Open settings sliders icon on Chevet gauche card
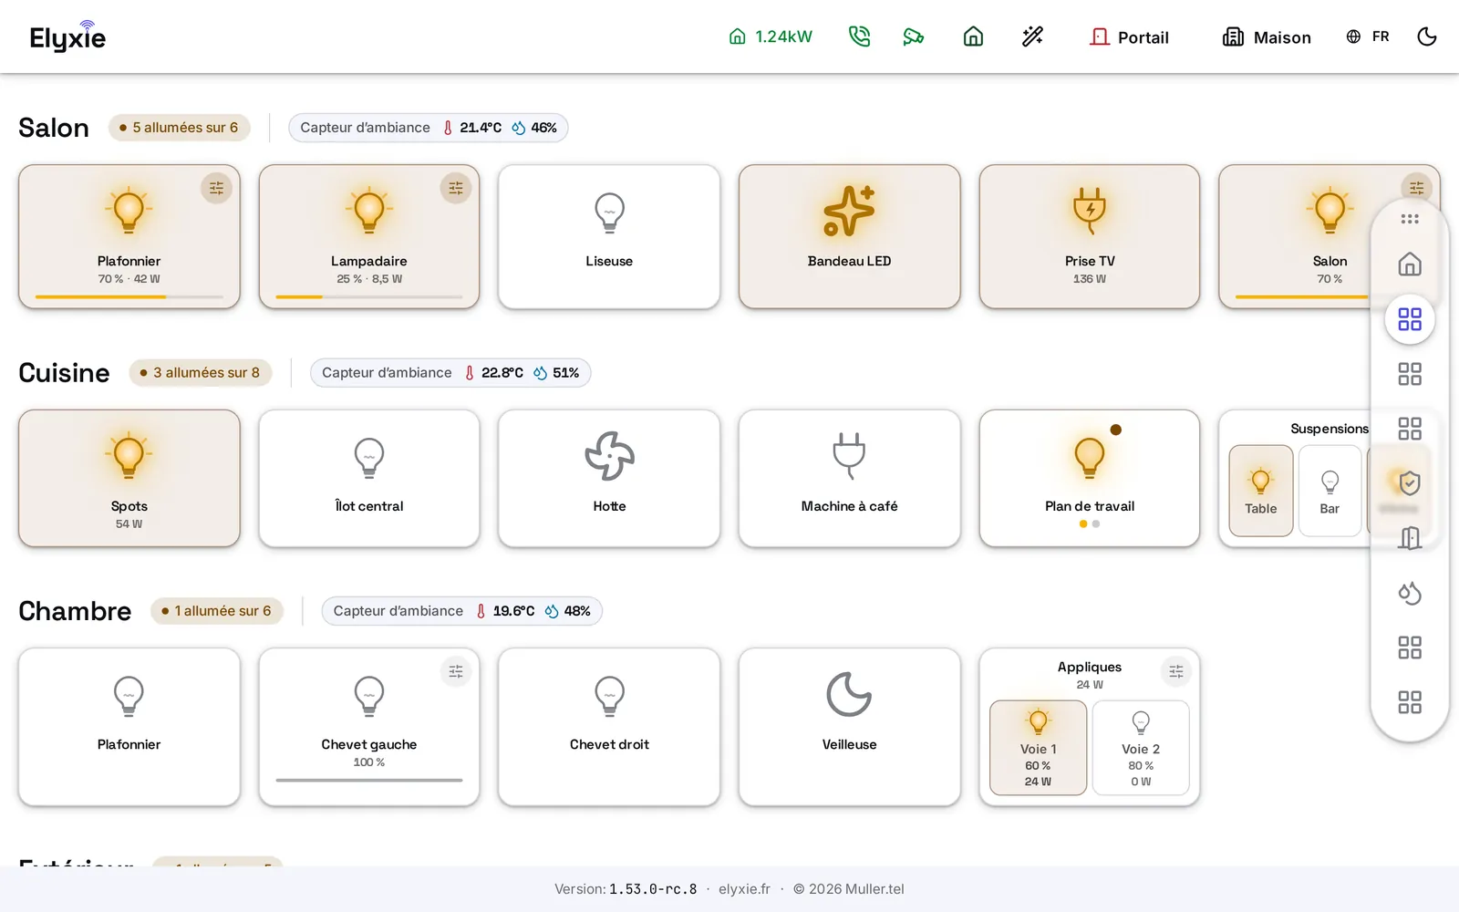Screen dimensions: 1459x912 pos(456,671)
